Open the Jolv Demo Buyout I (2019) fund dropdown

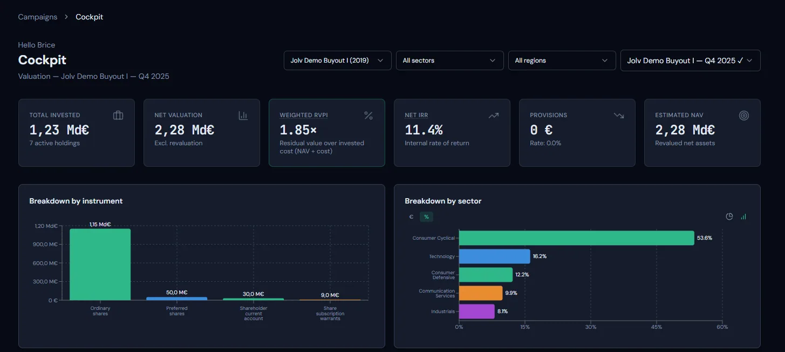click(337, 60)
